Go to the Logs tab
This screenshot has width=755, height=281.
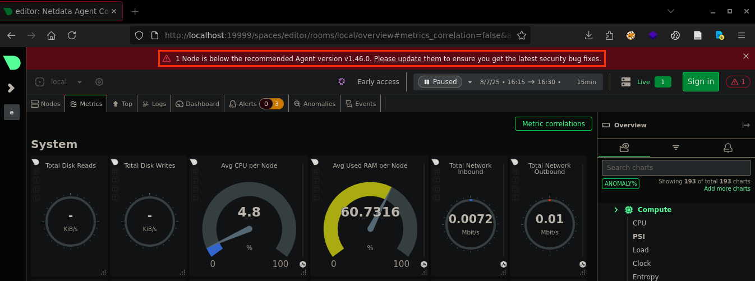point(154,104)
